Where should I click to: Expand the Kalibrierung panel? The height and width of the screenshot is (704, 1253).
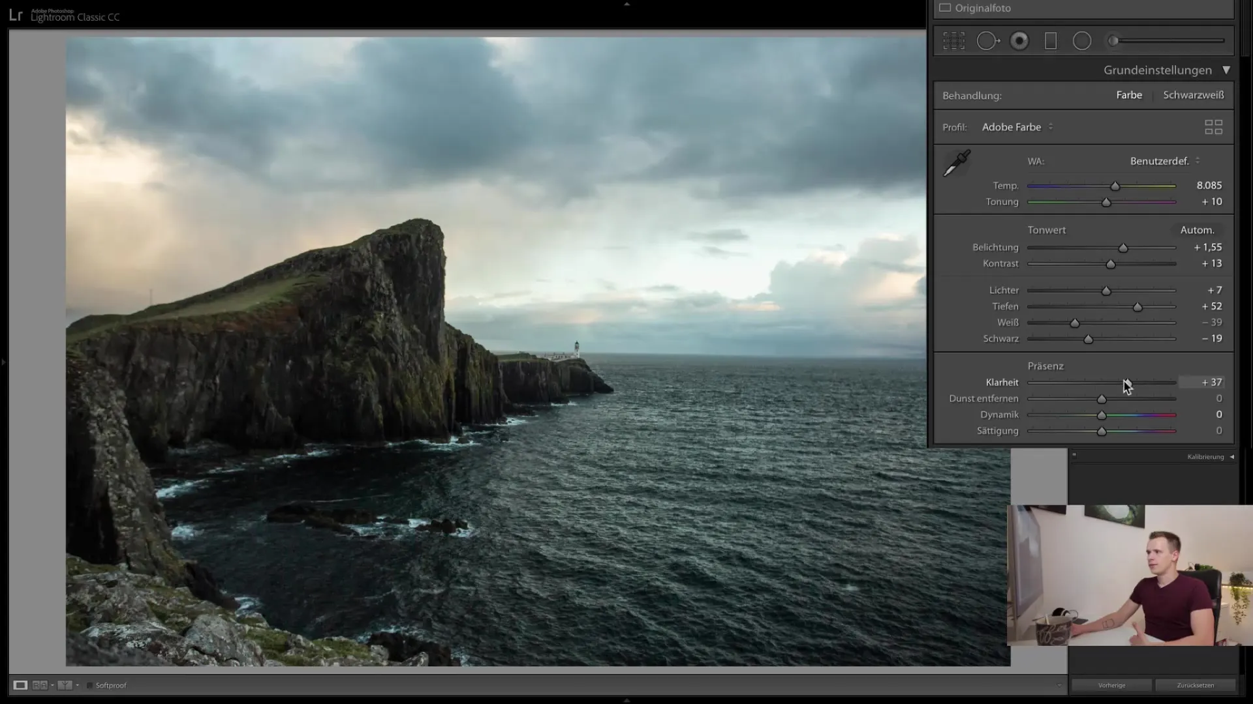point(1231,457)
